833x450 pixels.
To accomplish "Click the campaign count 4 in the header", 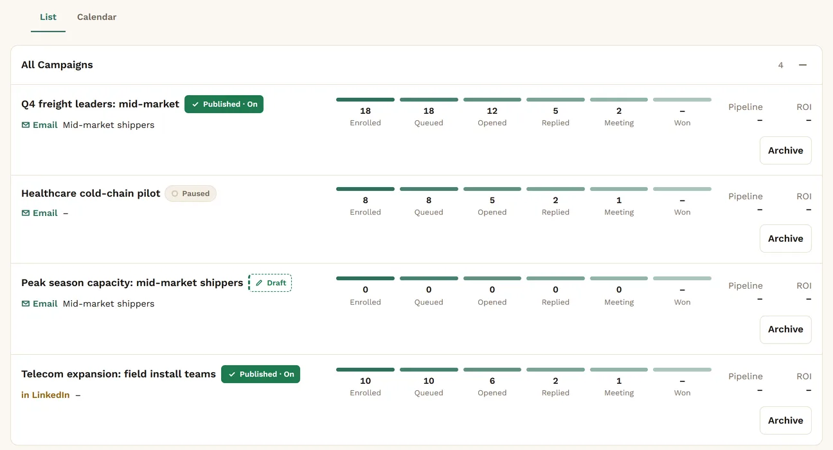I will [x=781, y=65].
